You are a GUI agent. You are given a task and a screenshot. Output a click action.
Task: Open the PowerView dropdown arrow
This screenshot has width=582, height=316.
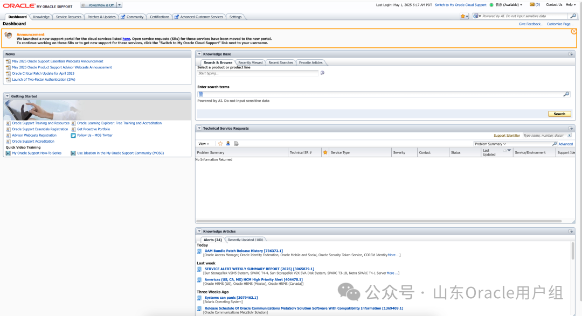pos(119,5)
